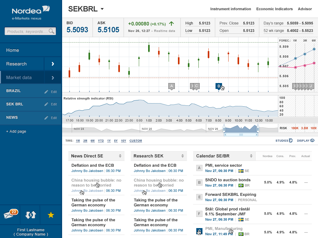Open favorites star icon

(51, 215)
